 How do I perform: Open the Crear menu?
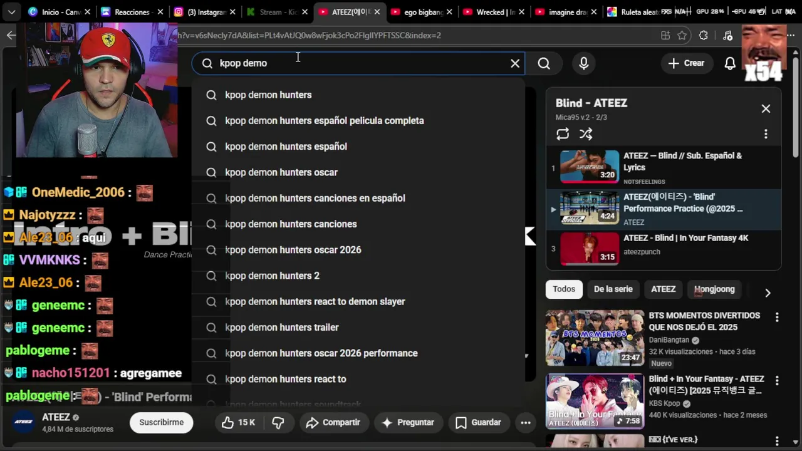[686, 63]
